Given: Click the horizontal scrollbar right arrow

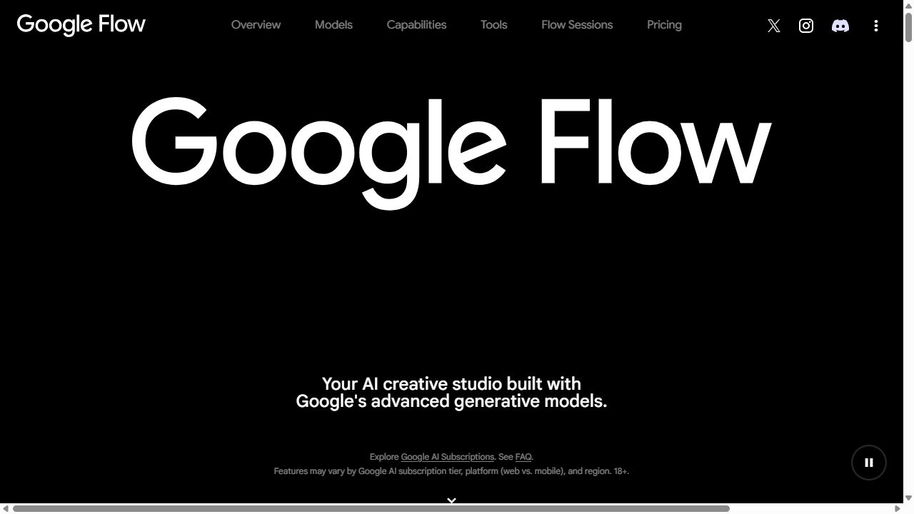Looking at the screenshot, I should (x=898, y=508).
